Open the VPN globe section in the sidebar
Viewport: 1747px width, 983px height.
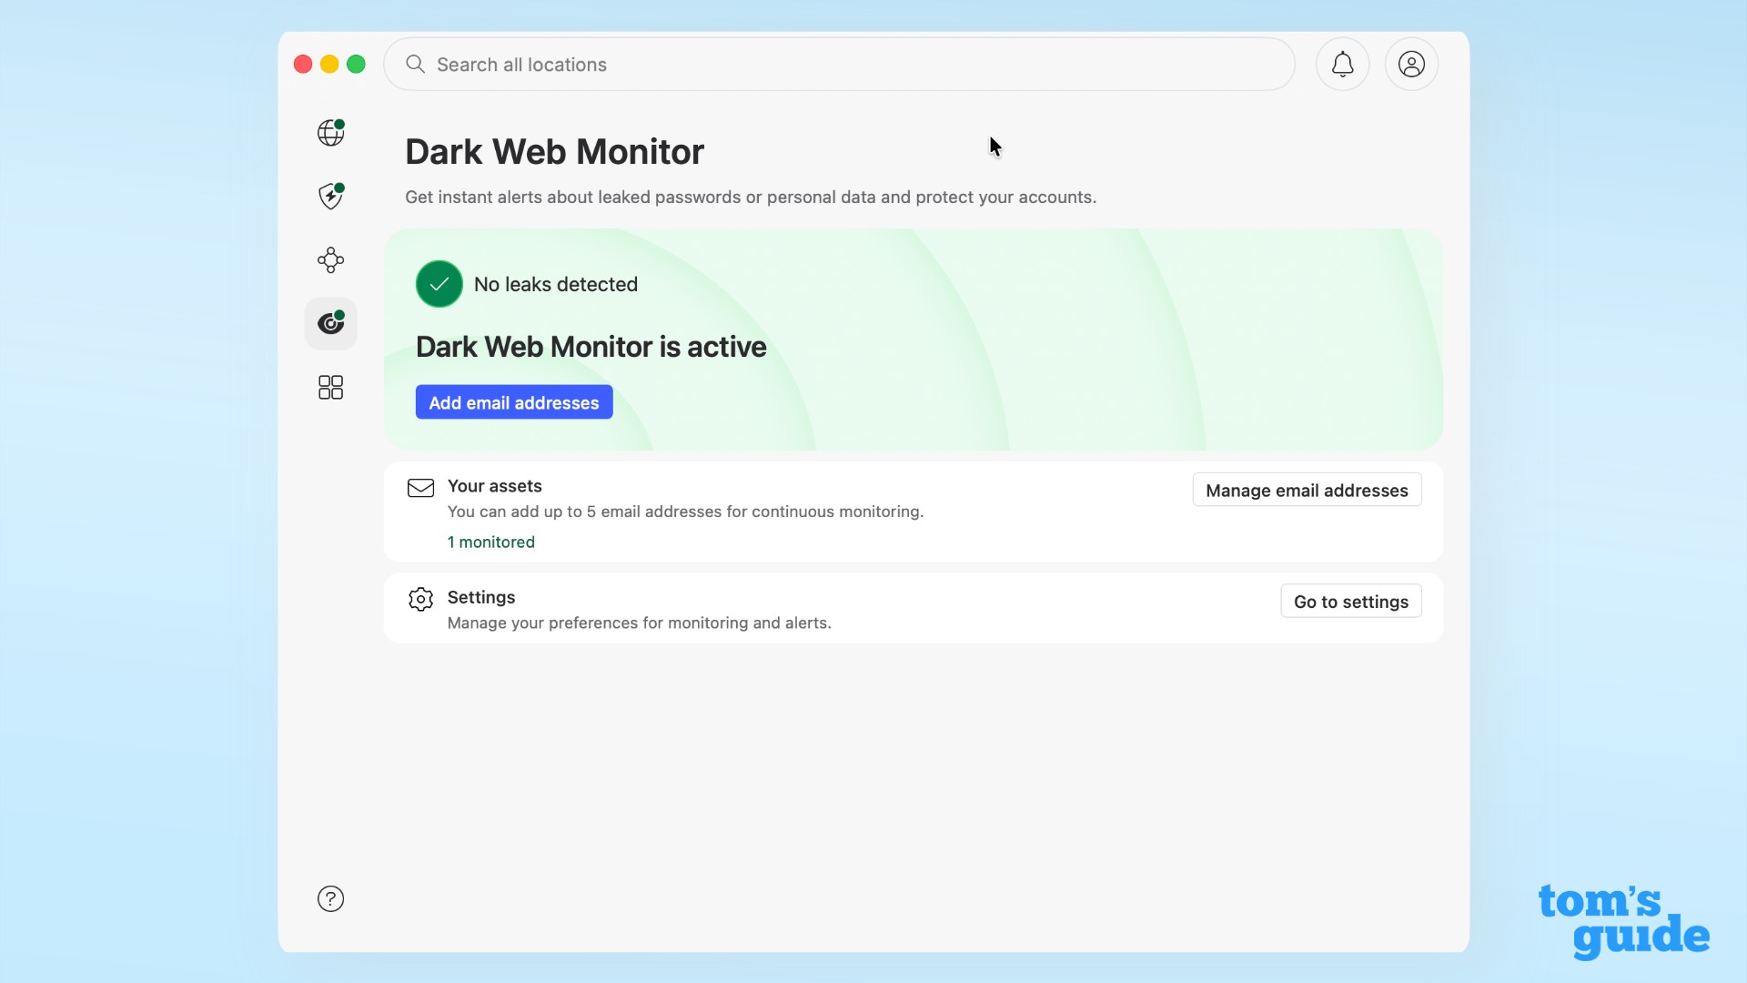[330, 132]
